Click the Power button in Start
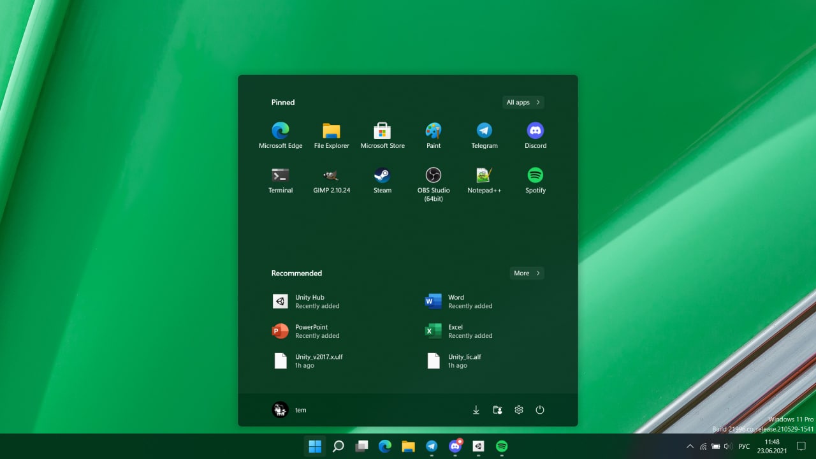This screenshot has height=459, width=816. [x=540, y=410]
